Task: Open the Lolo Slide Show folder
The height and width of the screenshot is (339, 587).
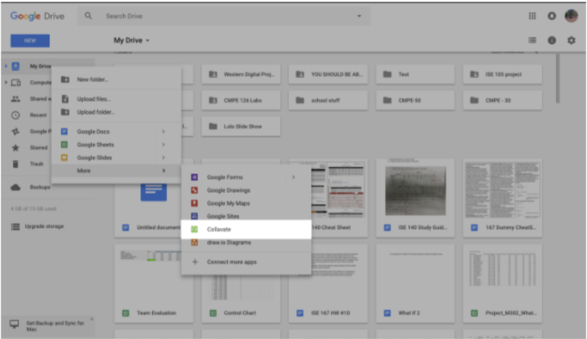Action: tap(241, 126)
